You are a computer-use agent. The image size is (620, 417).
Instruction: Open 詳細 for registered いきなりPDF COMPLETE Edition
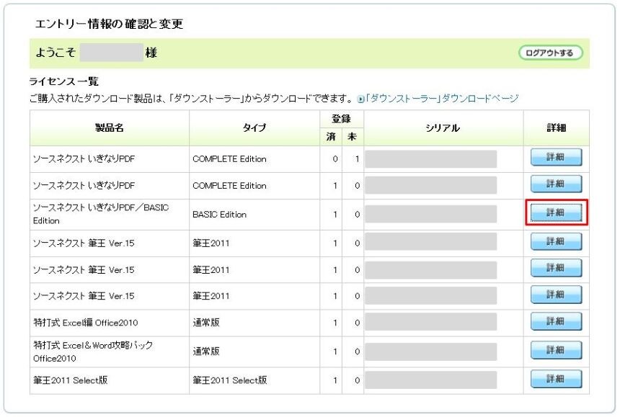click(x=556, y=184)
